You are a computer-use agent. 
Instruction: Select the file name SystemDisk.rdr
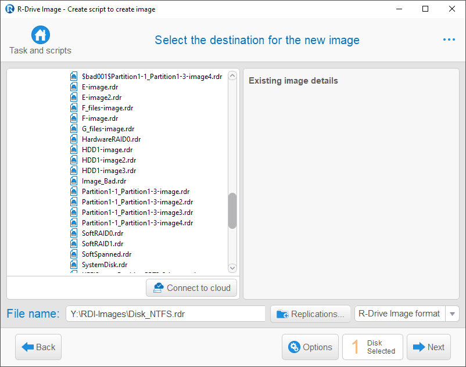point(105,265)
